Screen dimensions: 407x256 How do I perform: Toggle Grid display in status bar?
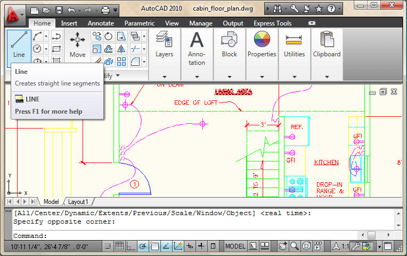pyautogui.click(x=119, y=246)
